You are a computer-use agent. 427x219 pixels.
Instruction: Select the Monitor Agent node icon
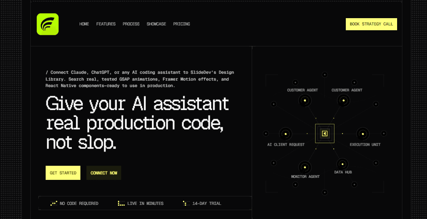click(x=305, y=167)
